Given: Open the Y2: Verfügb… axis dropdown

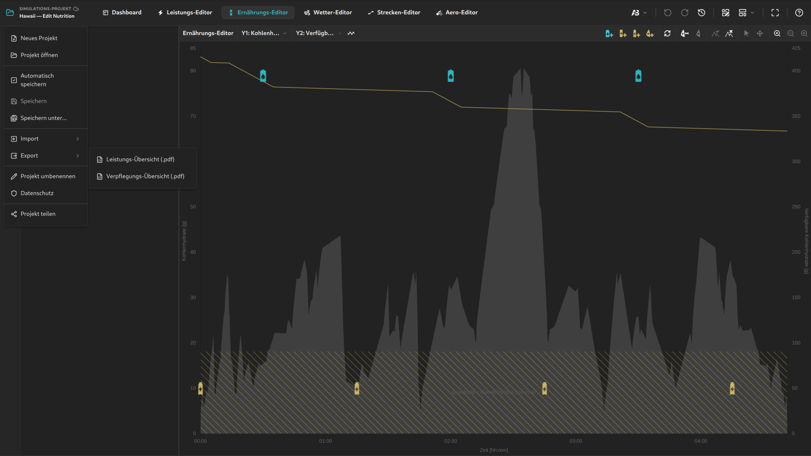Looking at the screenshot, I should point(318,33).
